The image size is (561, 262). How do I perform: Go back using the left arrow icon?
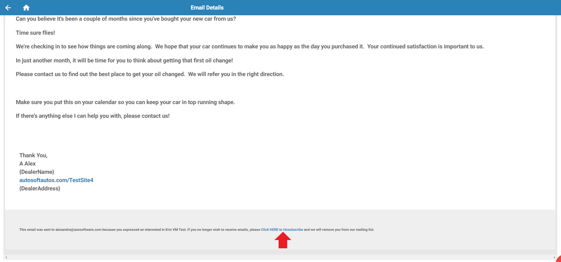pyautogui.click(x=8, y=8)
